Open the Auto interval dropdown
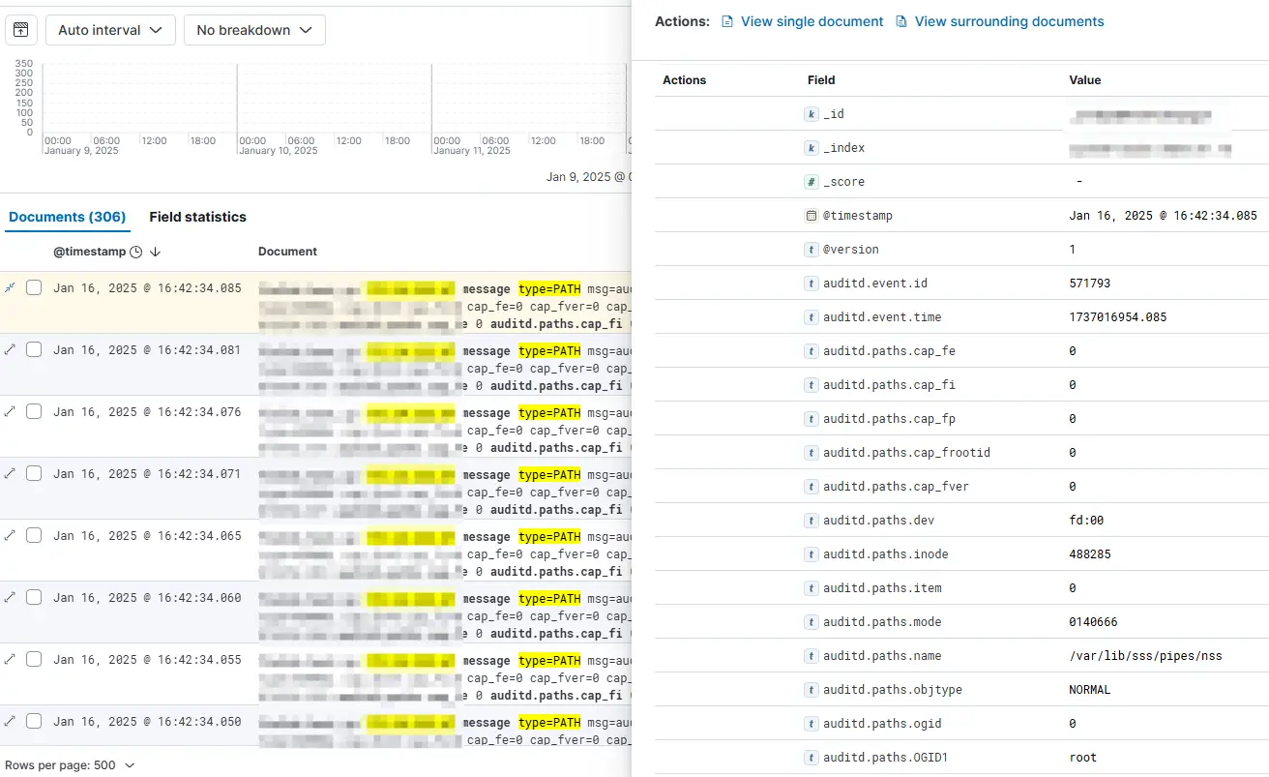 point(110,30)
